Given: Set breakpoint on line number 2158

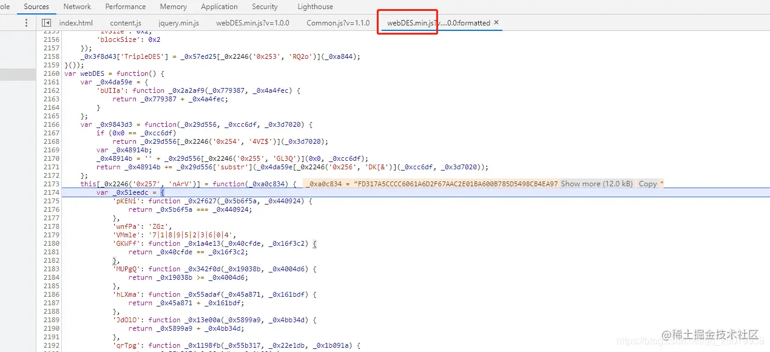Looking at the screenshot, I should tap(52, 56).
